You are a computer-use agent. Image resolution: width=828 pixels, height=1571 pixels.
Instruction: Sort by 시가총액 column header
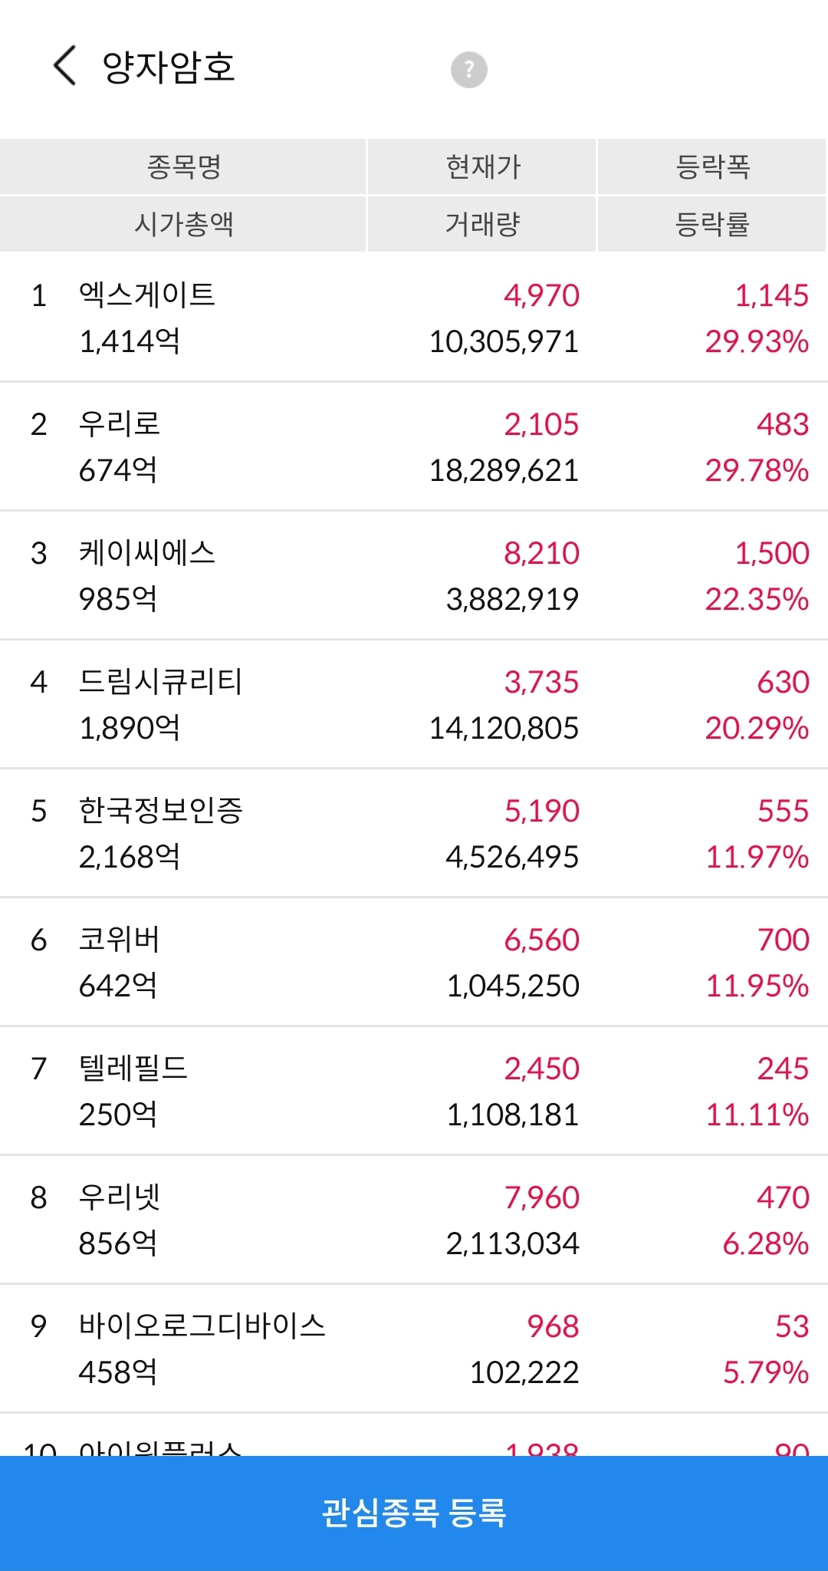(183, 224)
